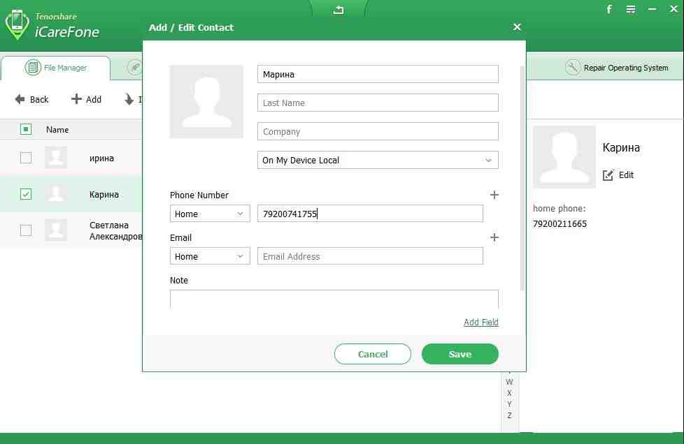Jump to letter W in alphabet index
684x444 pixels.
pyautogui.click(x=509, y=382)
